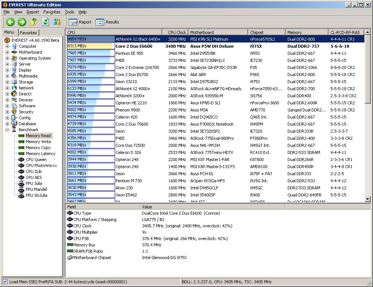Screen dimensions: 373x287
Task: Select the Multimedia speaker icon
Action: pos(14,76)
